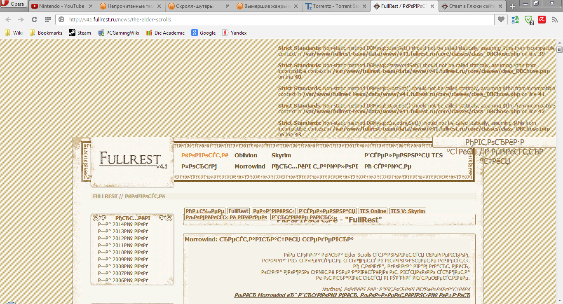Viewport: 563px width, 304px height.
Task: Click the FULLREST breadcrumb link
Action: click(105, 196)
